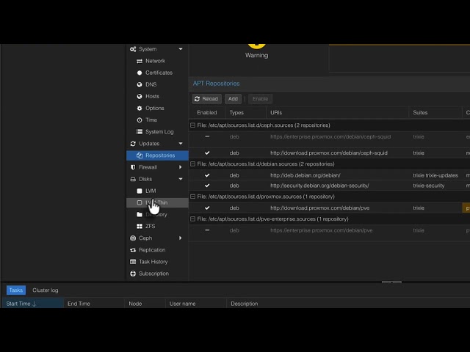Screen dimensions: 470x352
Task: Click the System gears icon
Action: (x=133, y=49)
